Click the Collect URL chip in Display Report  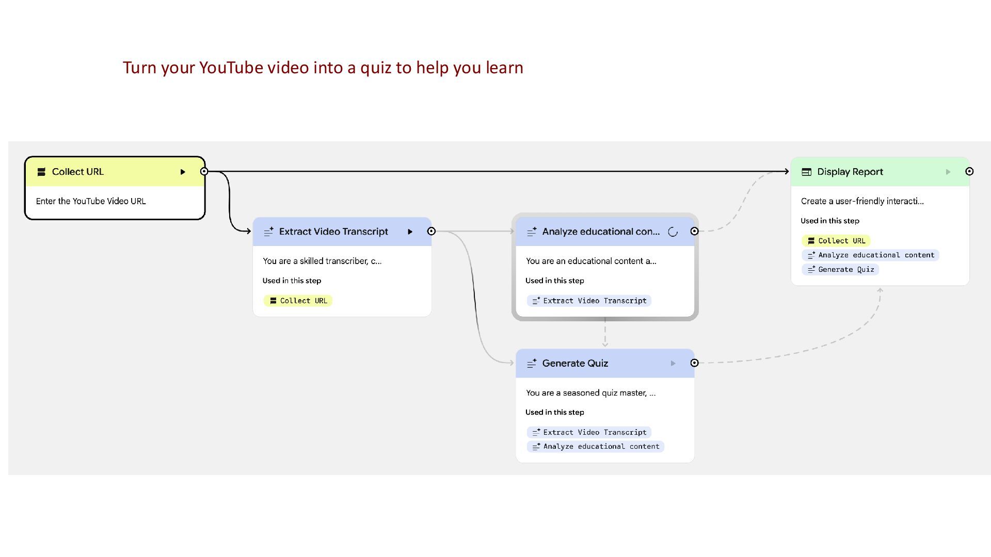836,241
